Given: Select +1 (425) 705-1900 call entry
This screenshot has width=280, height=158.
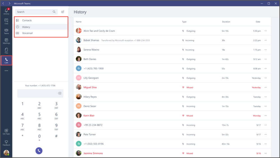Looking at the screenshot, I should pyautogui.click(x=172, y=68).
